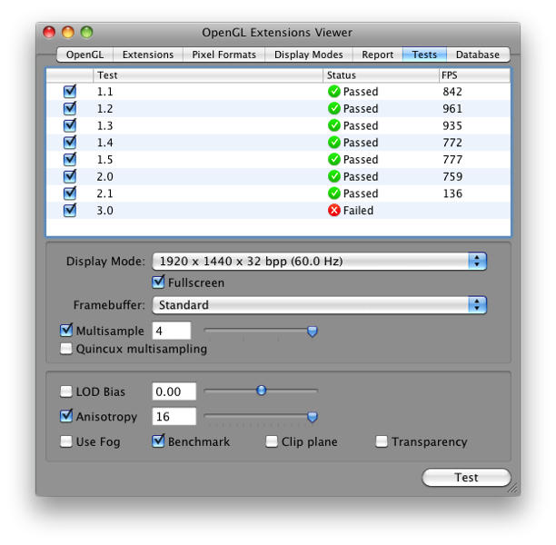Image resolution: width=556 pixels, height=545 pixels.
Task: Switch to the Report tab
Action: coord(378,54)
